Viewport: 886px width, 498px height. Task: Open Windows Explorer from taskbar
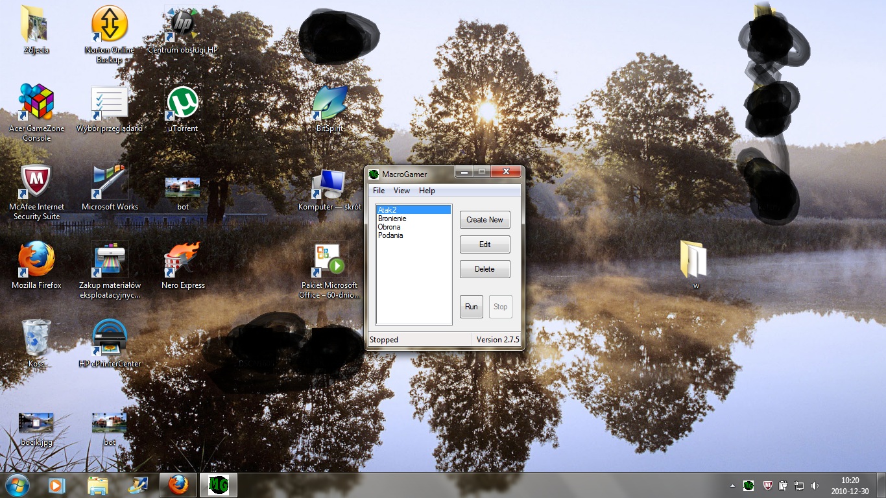(x=98, y=485)
